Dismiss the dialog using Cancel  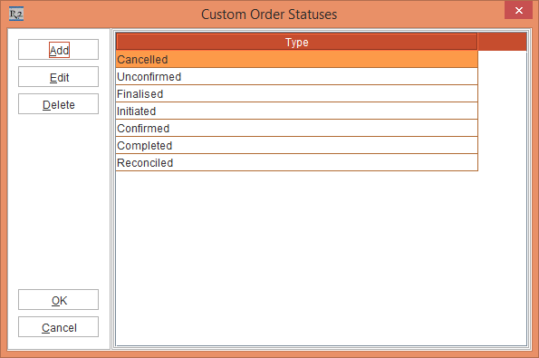coord(59,327)
